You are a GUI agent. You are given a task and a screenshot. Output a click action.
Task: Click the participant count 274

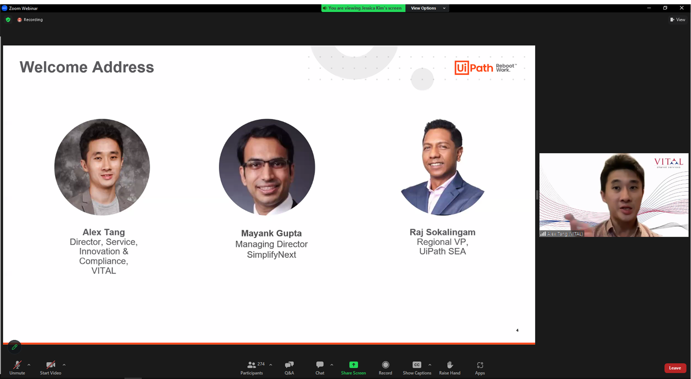tap(261, 364)
